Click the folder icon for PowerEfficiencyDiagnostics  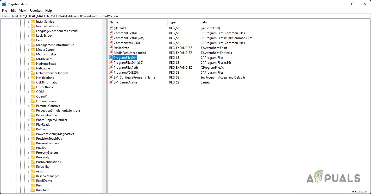coord(33,134)
